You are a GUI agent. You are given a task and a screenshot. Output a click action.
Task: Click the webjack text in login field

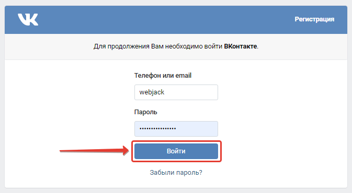(x=152, y=92)
